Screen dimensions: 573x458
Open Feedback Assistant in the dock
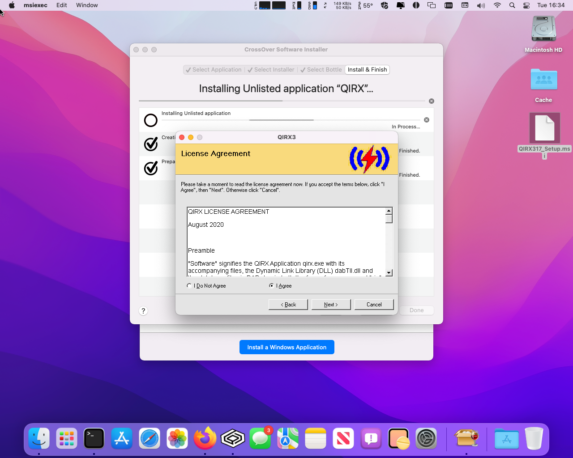pyautogui.click(x=371, y=438)
